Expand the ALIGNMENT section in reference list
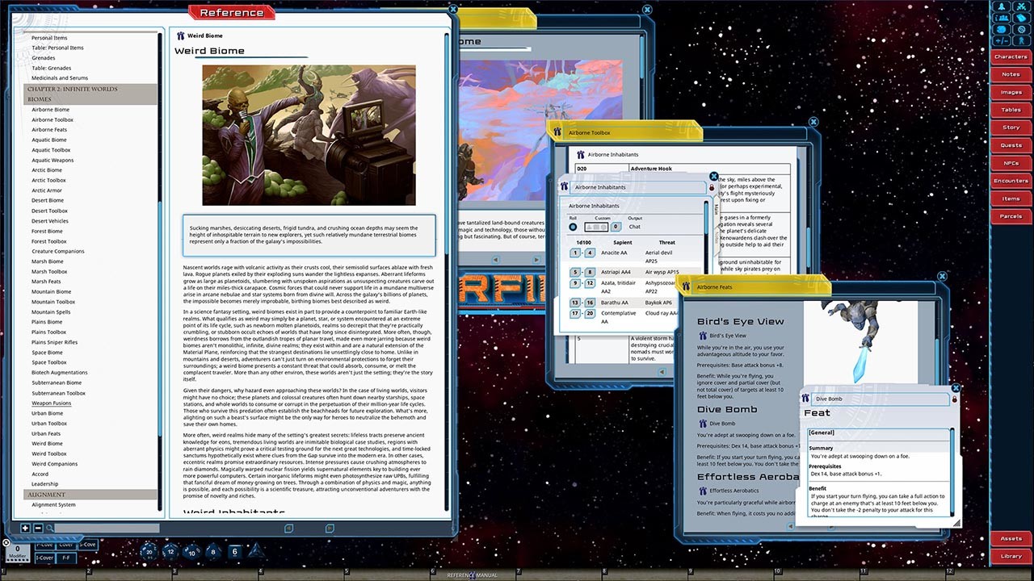 [x=46, y=493]
